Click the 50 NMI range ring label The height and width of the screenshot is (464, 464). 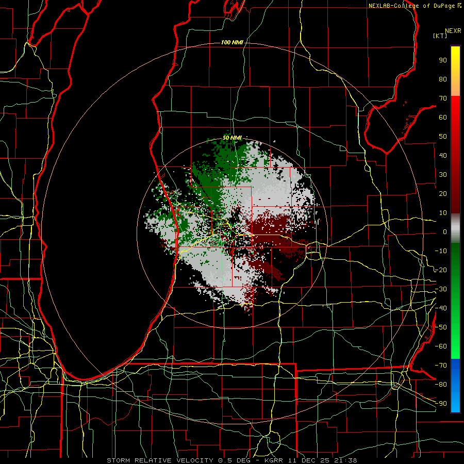pyautogui.click(x=232, y=138)
